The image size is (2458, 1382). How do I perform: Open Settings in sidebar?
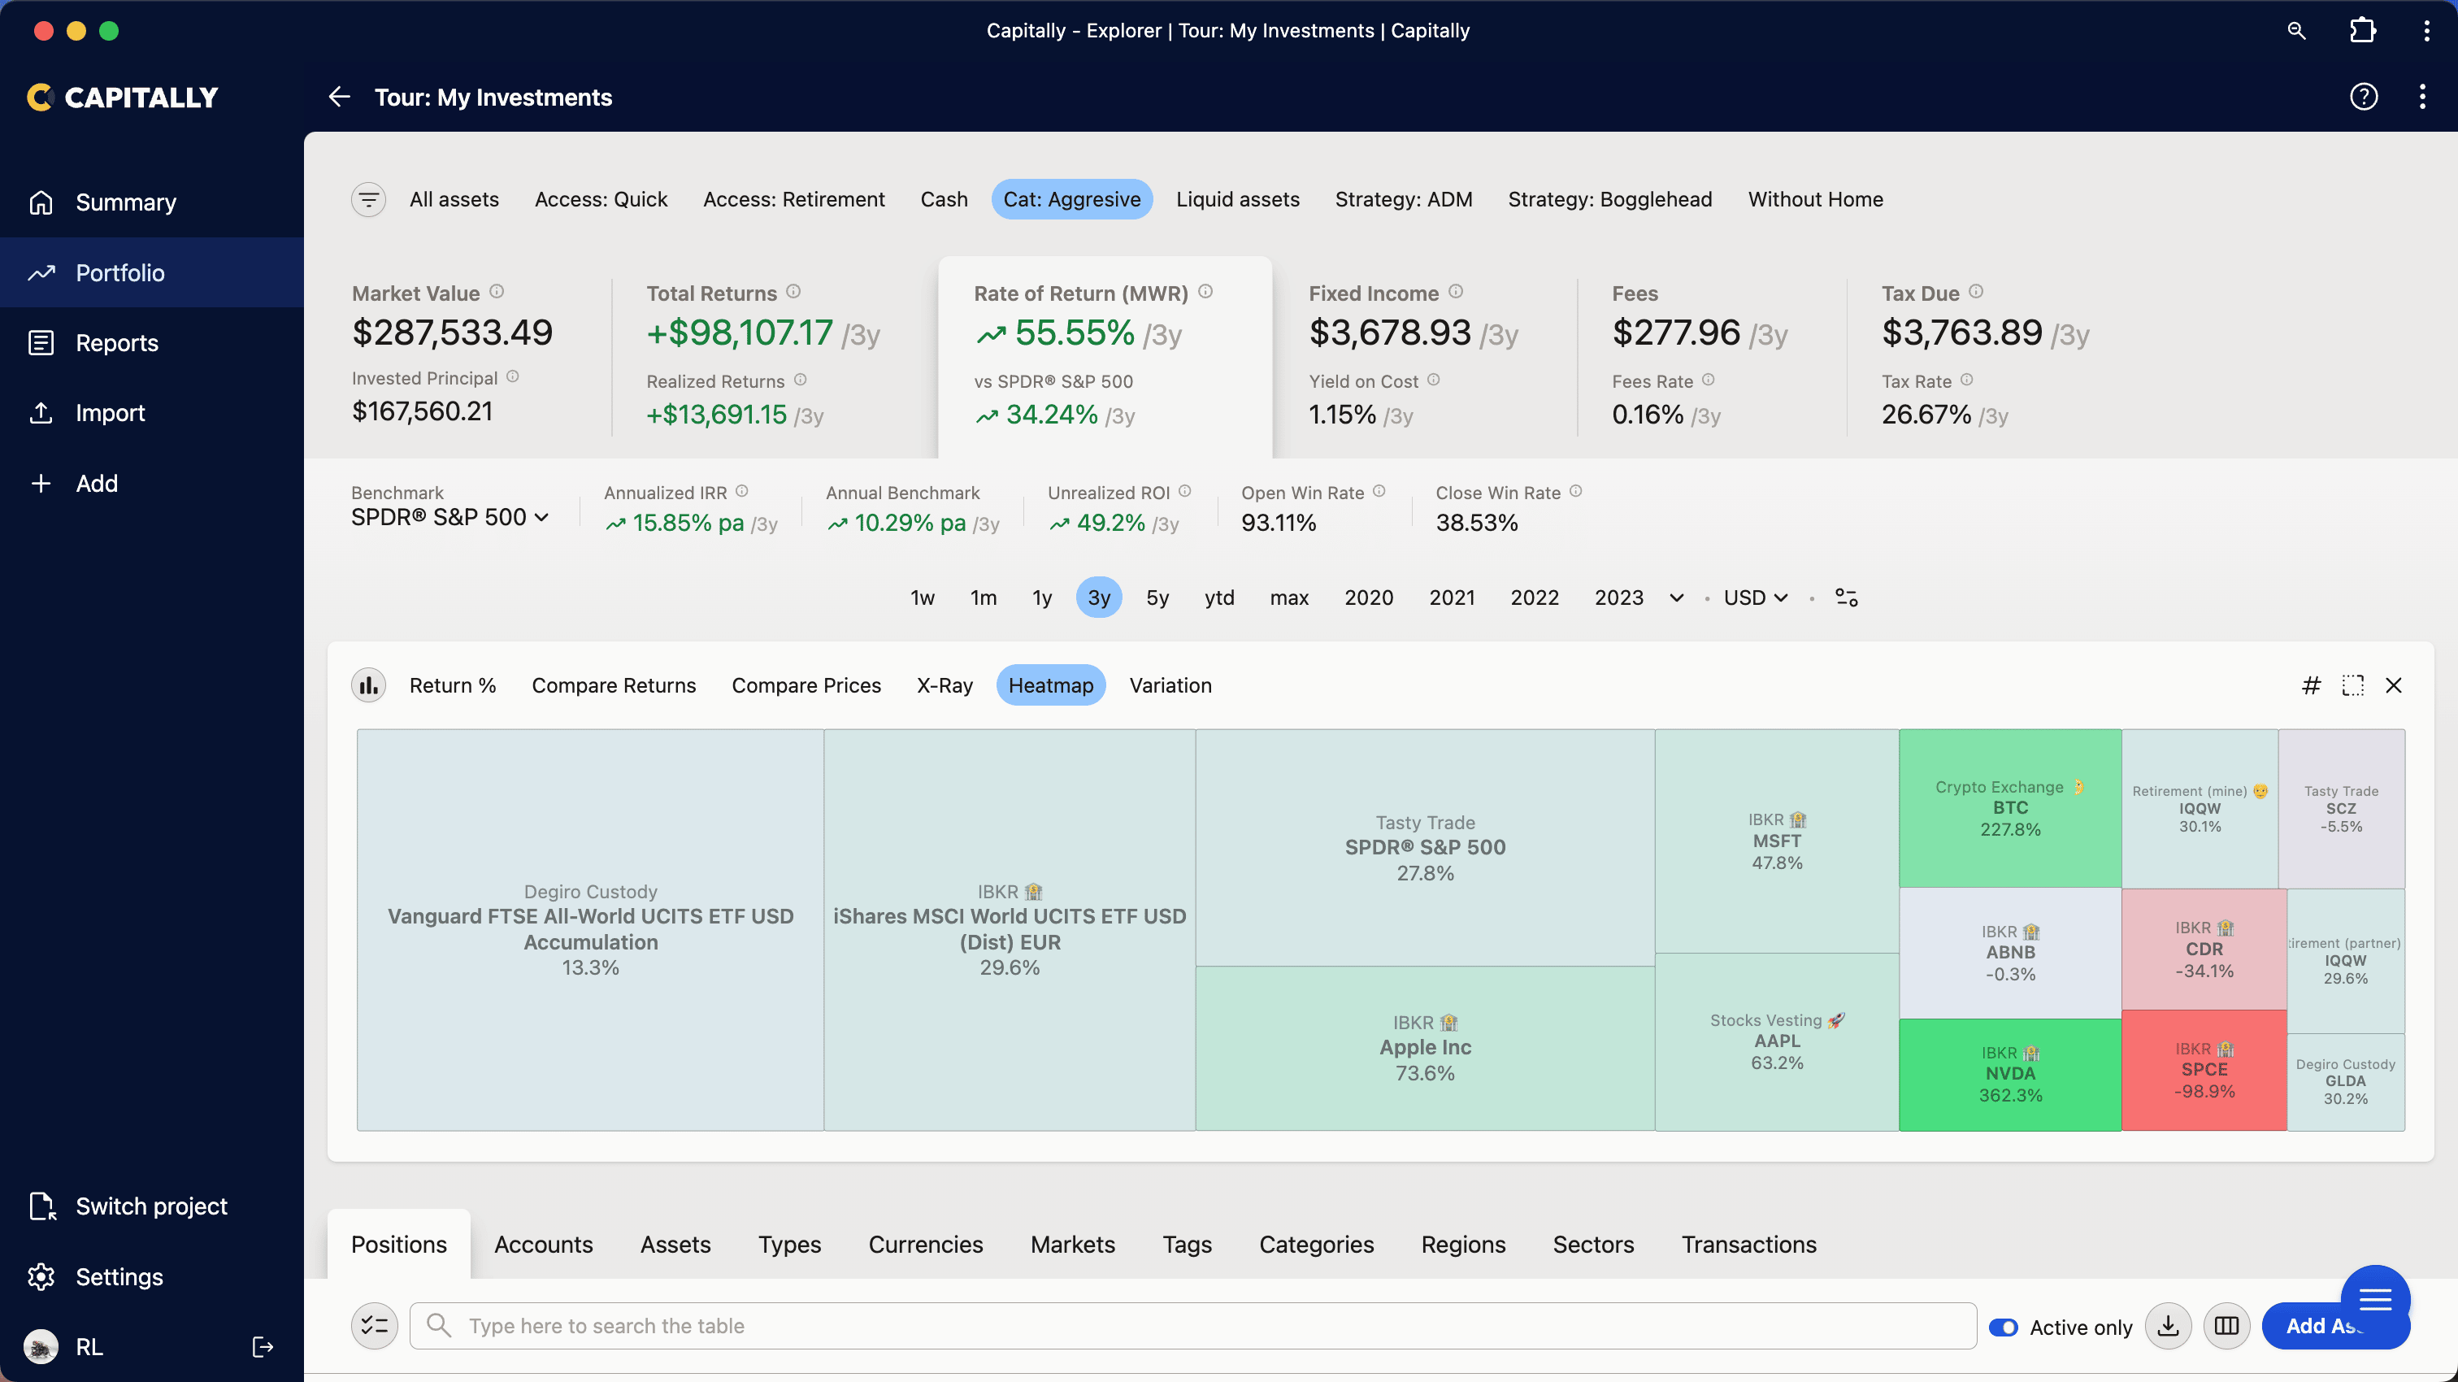point(152,1277)
